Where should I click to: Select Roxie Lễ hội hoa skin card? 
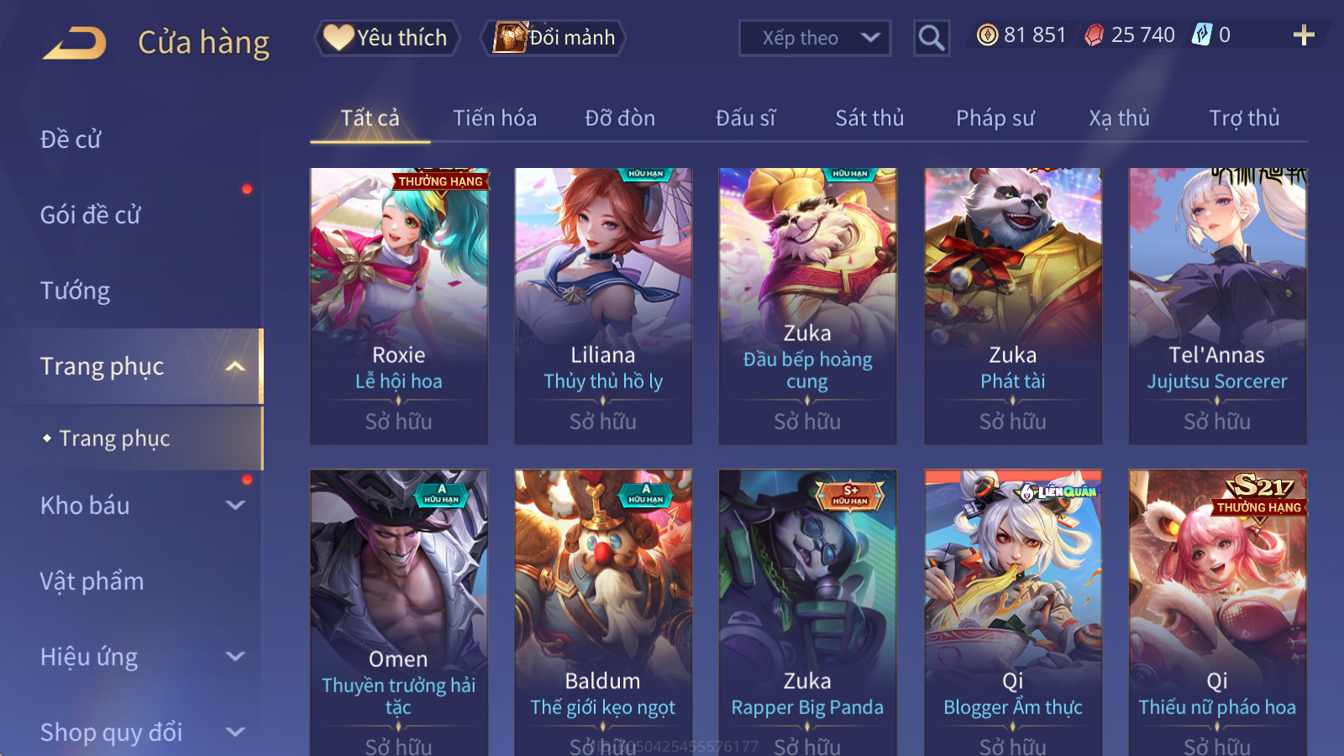click(x=399, y=306)
